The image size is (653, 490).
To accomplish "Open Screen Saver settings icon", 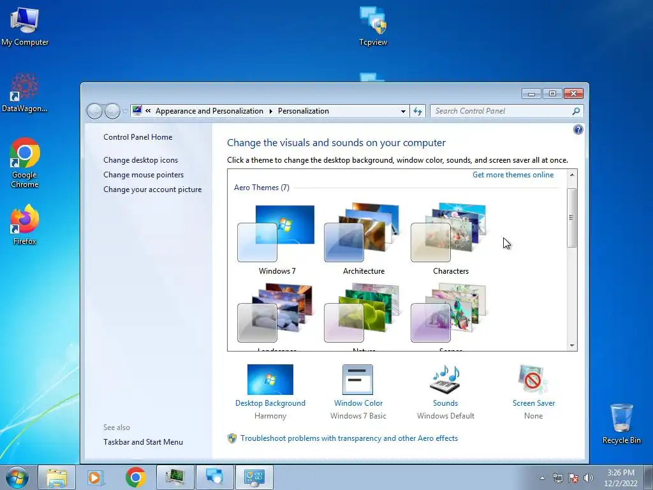I will click(533, 380).
